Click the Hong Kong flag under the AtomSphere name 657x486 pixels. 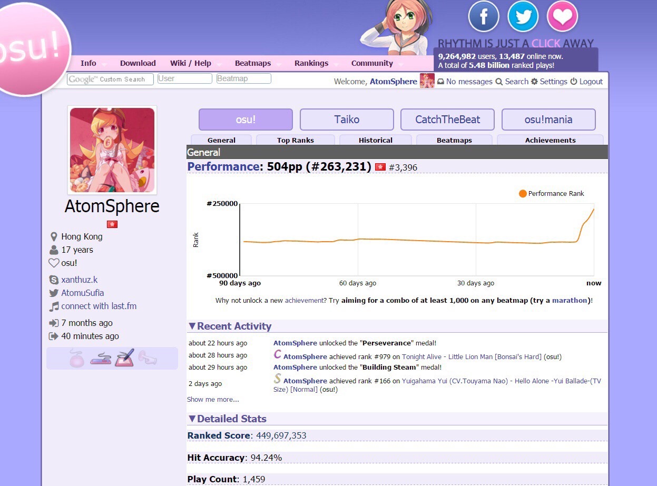112,224
